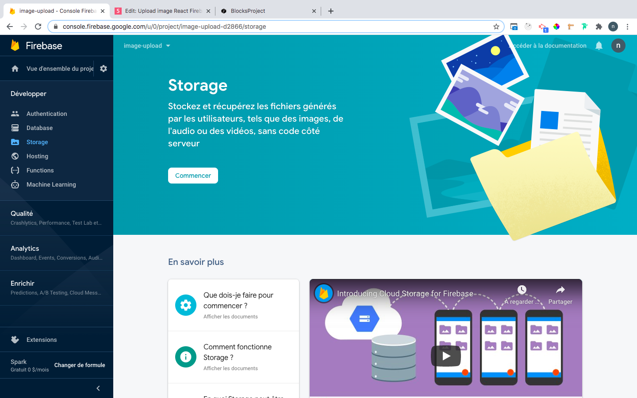Click the green info icon on card
The width and height of the screenshot is (637, 398).
pos(186,357)
